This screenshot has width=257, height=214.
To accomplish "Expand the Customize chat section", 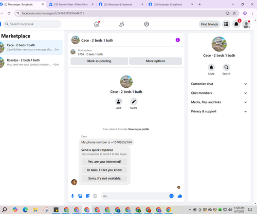I will 219,84.
